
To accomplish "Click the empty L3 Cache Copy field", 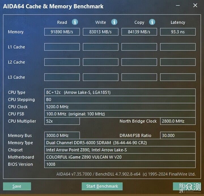I will coord(139,77).
